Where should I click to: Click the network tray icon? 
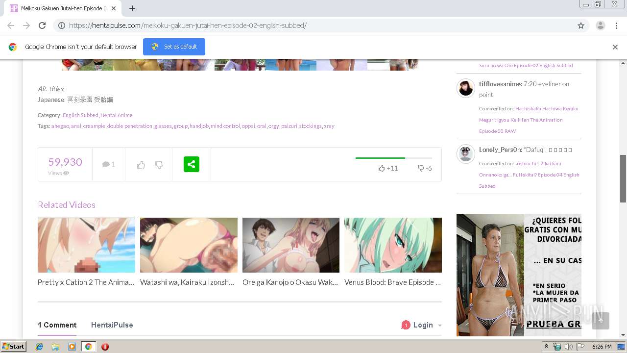[557, 347]
